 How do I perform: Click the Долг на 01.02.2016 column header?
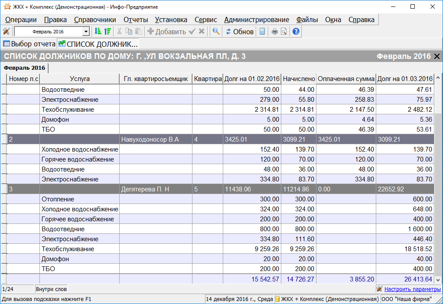pyautogui.click(x=252, y=79)
